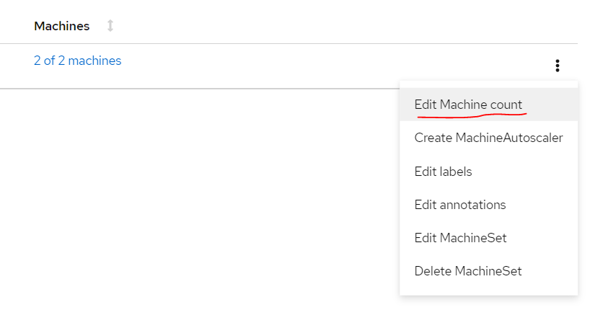Modify annotations for this MachineSet
Viewport: 590px width, 310px height.
coord(459,205)
